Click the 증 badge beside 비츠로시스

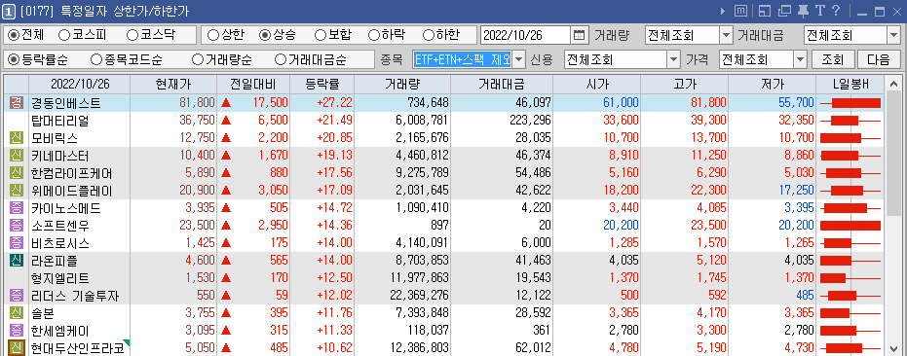(17, 243)
